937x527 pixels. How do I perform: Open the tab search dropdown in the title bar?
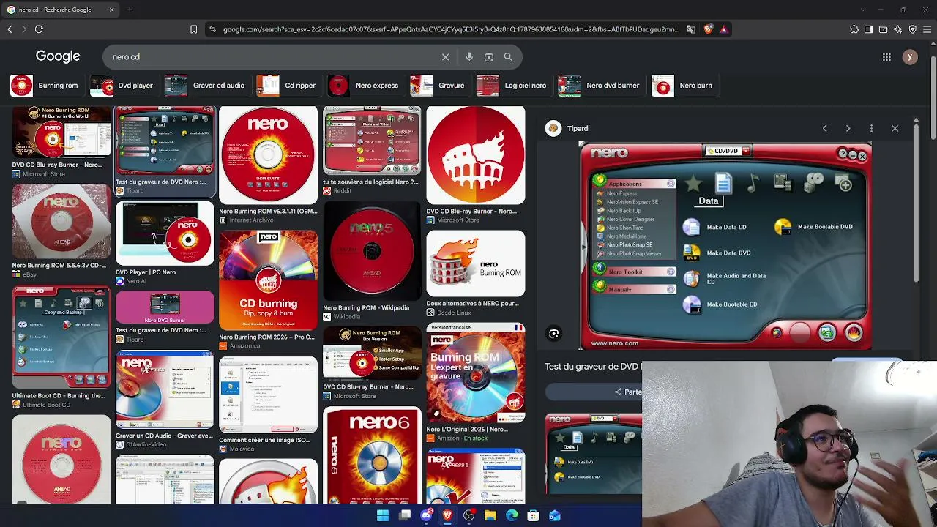click(863, 10)
